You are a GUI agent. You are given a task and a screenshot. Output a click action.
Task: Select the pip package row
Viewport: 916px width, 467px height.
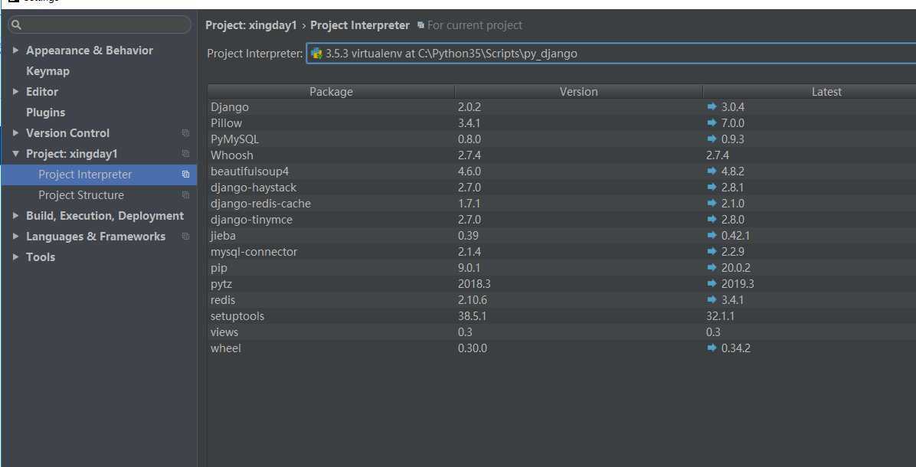click(562, 267)
